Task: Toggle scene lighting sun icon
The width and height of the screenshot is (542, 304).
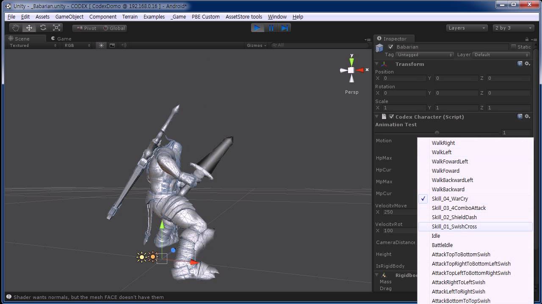Action: (101, 45)
